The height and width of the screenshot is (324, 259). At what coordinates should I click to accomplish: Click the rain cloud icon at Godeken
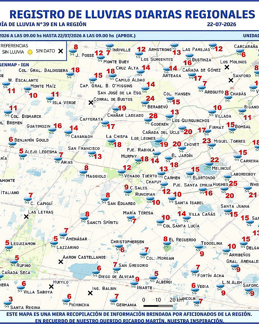[x=148, y=121]
